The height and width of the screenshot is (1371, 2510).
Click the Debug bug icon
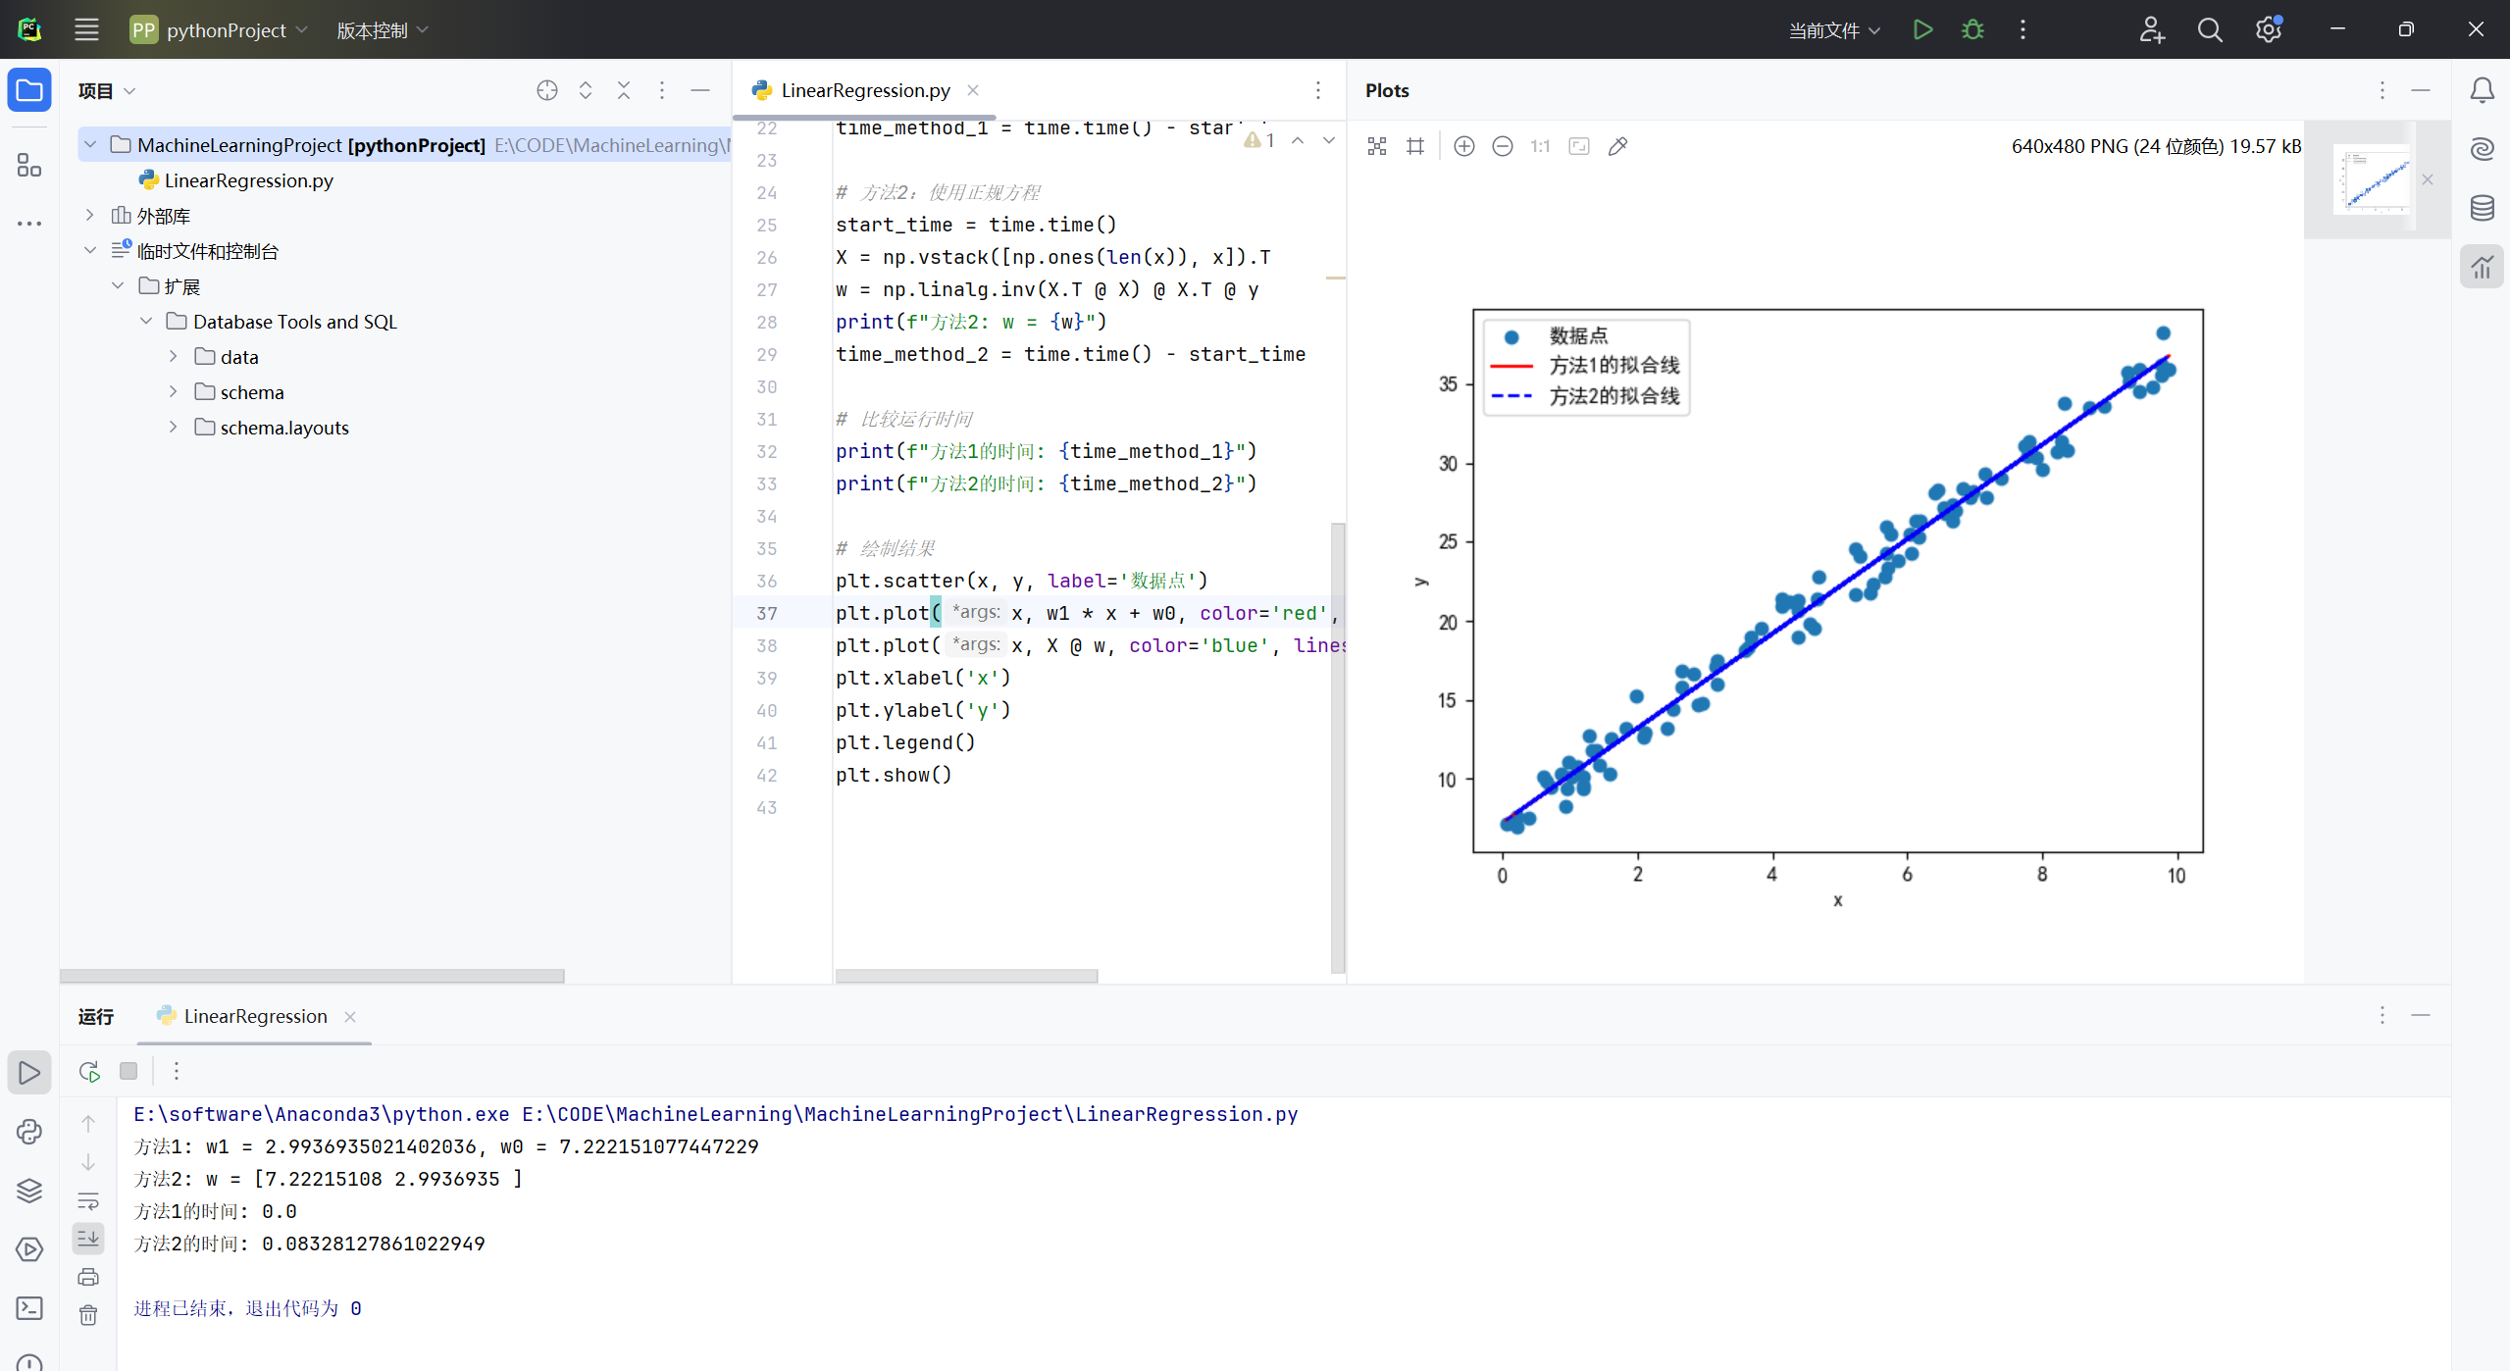[1972, 29]
